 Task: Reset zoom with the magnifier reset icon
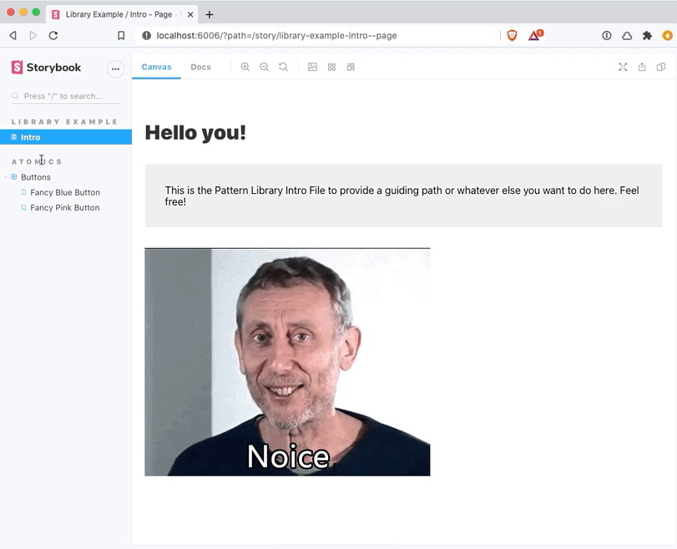pyautogui.click(x=283, y=67)
